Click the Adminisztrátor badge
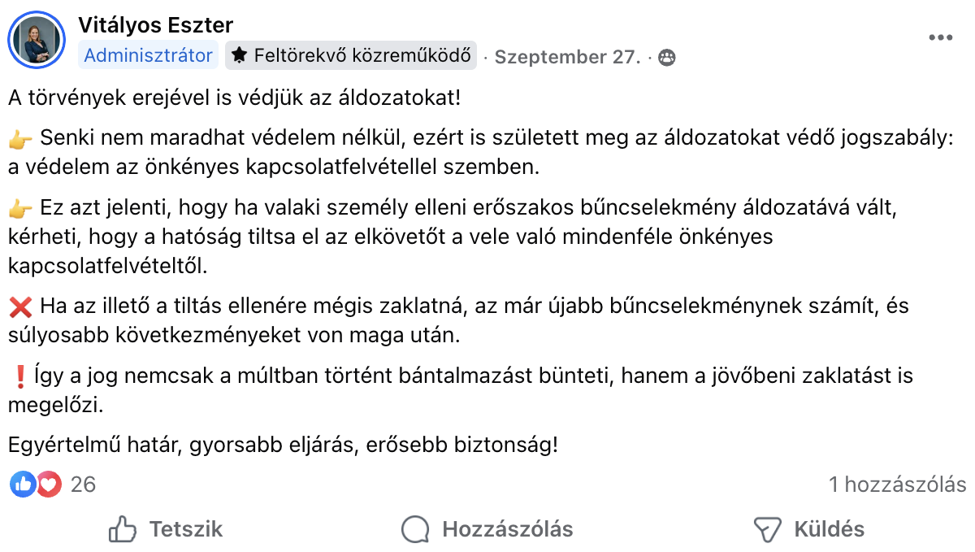This screenshot has width=975, height=552. coord(149,55)
